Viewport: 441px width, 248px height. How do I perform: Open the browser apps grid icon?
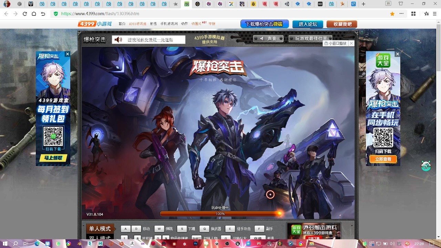coord(413,14)
